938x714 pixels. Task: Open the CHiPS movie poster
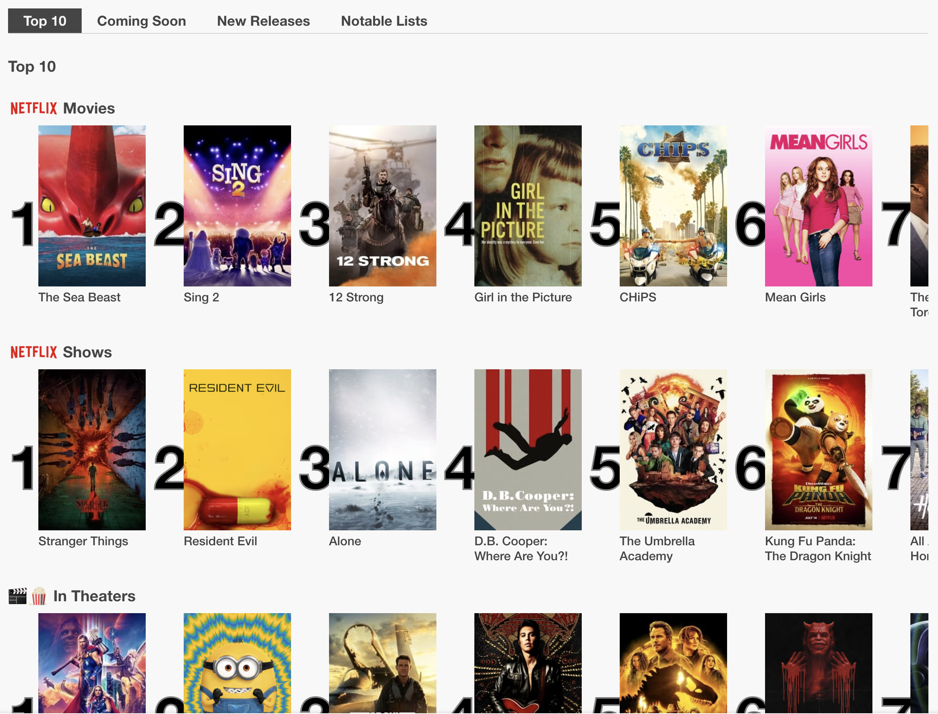point(673,205)
